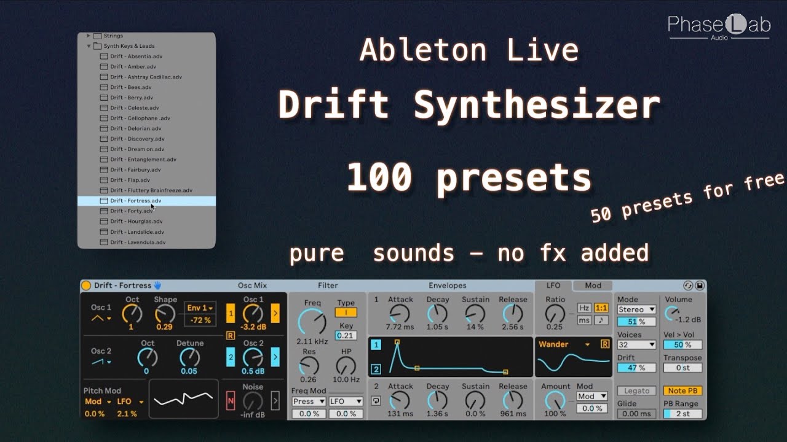This screenshot has width=787, height=442.
Task: Toggle oscillator 2 on/off button
Action: [231, 357]
